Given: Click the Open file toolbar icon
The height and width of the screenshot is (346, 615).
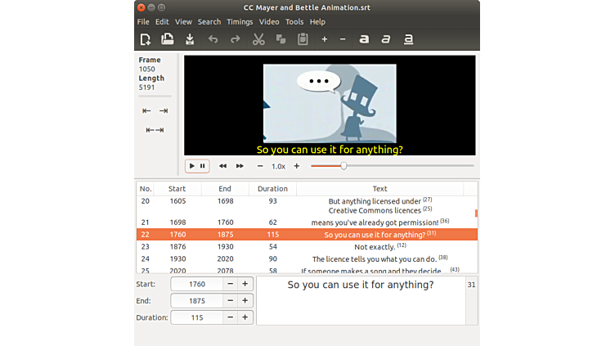Looking at the screenshot, I should [168, 39].
